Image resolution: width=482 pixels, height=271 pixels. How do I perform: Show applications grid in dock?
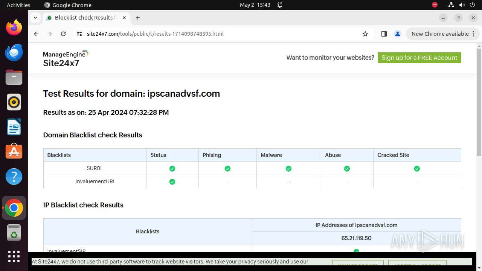pos(14,256)
